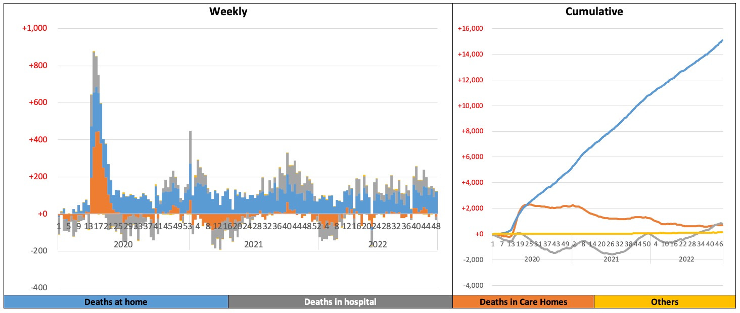Click the "2020" year label under Weekly chart

[123, 244]
